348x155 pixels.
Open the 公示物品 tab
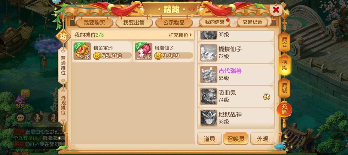tap(174, 22)
